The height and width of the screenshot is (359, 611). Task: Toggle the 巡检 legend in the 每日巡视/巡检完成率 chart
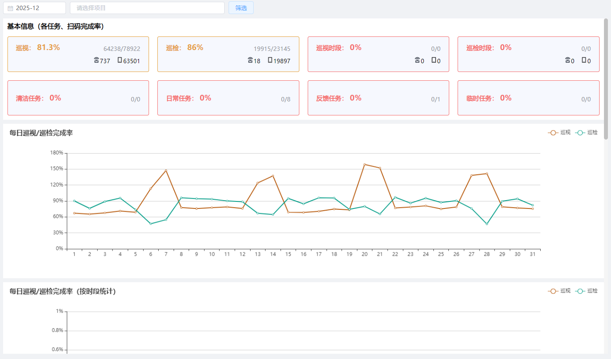pos(586,133)
